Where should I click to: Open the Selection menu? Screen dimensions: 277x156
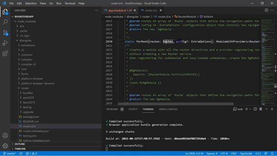(x=31, y=3)
